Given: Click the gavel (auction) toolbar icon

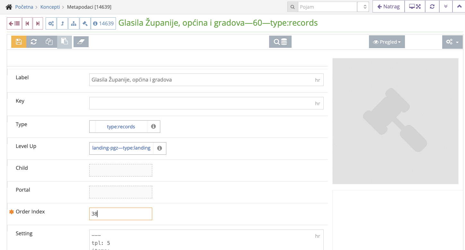Looking at the screenshot, I should tap(85, 23).
